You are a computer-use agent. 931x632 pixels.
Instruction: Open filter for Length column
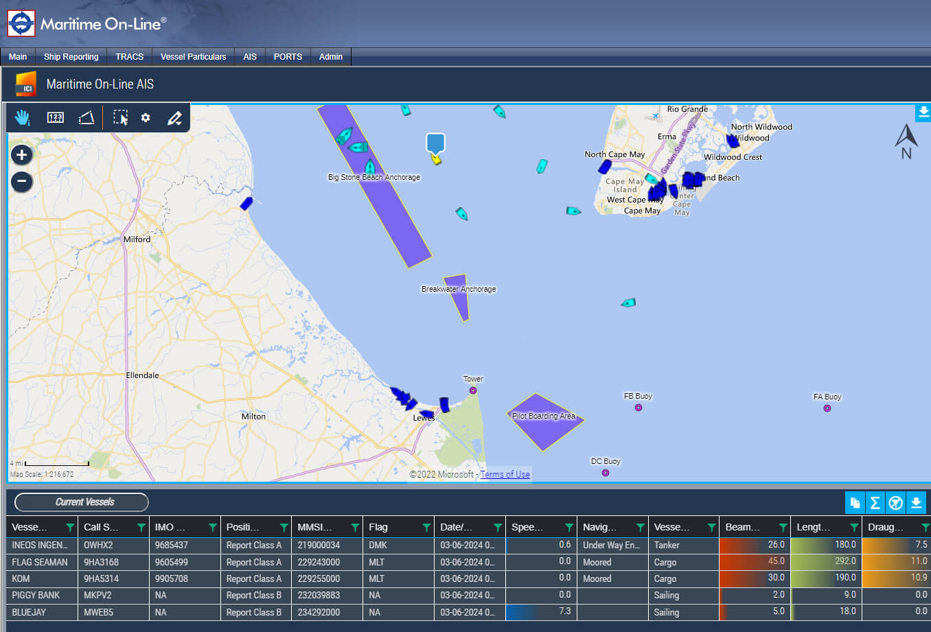point(855,528)
